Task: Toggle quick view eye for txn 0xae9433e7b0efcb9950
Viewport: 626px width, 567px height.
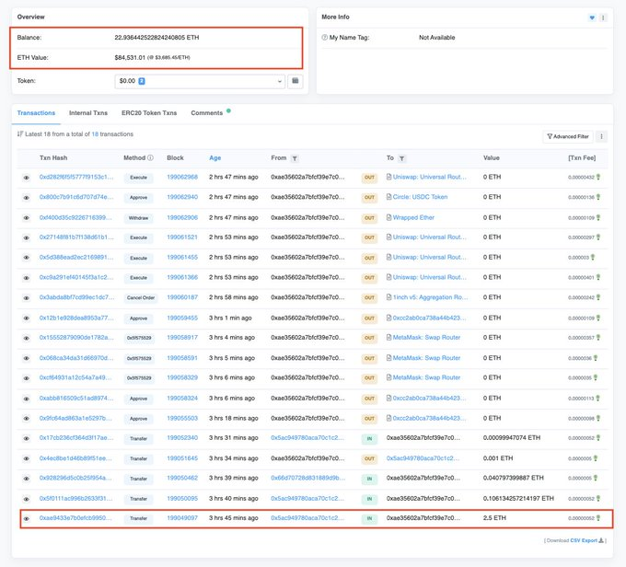Action: [27, 519]
